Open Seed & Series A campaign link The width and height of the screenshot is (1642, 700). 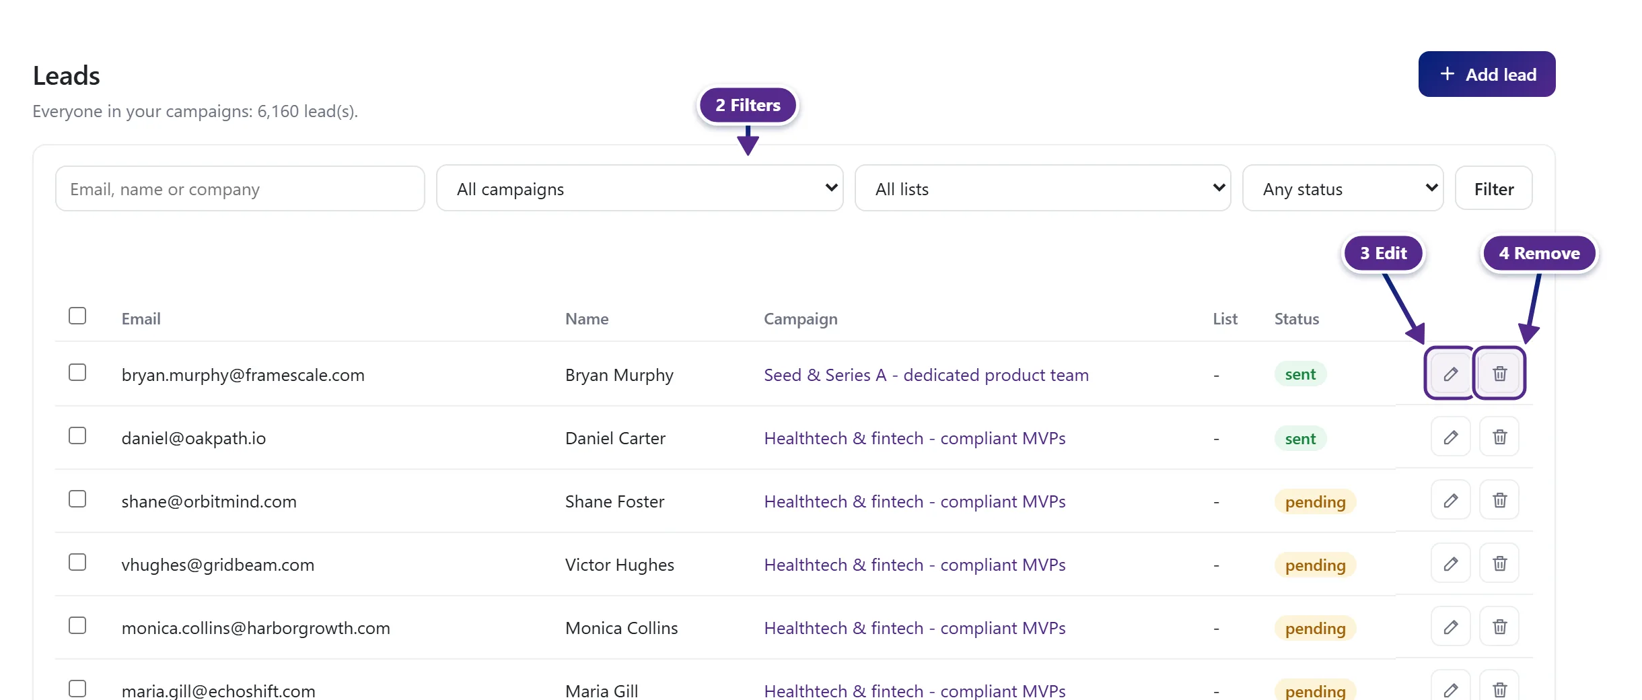point(926,375)
